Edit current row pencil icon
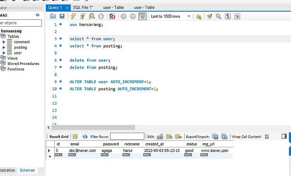The height and width of the screenshot is (176, 291). (x=160, y=137)
